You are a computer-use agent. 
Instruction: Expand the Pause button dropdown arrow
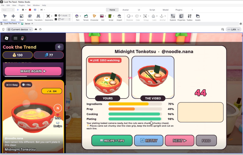click(x=26, y=10)
